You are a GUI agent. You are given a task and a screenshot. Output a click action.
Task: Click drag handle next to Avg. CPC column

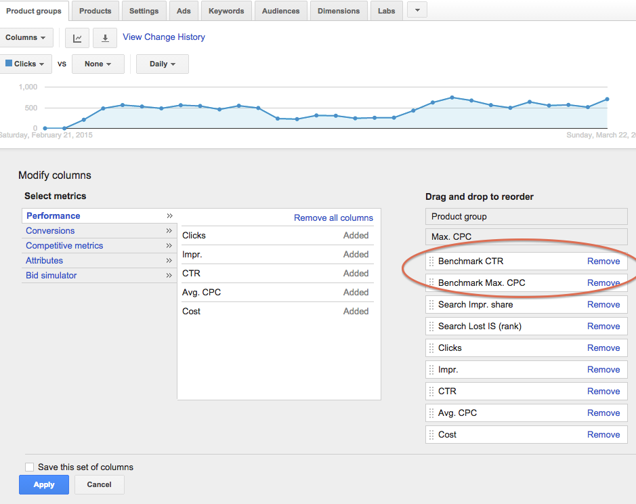pyautogui.click(x=431, y=413)
